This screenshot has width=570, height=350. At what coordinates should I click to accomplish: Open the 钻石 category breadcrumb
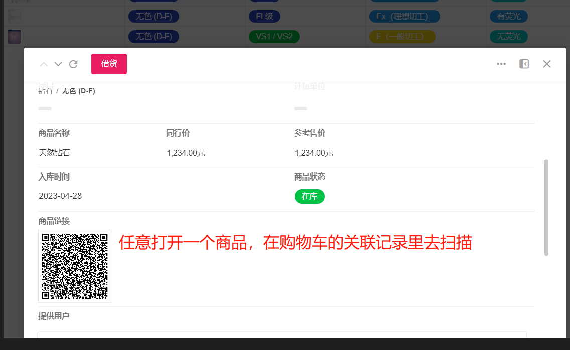point(45,91)
